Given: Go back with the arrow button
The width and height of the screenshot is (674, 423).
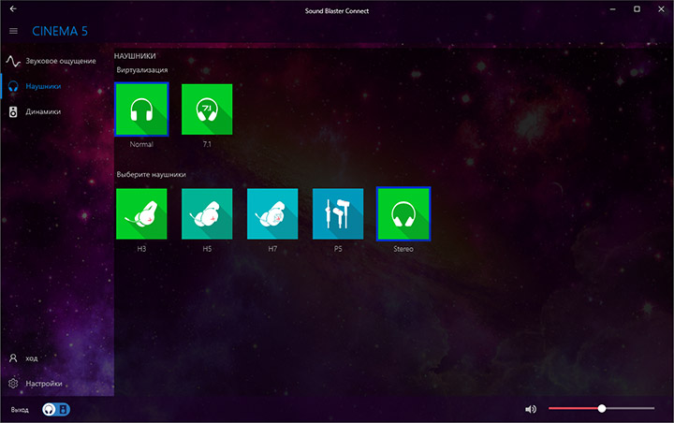Looking at the screenshot, I should pyautogui.click(x=13, y=8).
